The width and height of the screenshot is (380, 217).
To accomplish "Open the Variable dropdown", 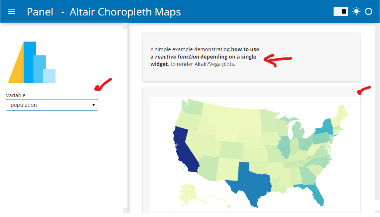I will (x=52, y=105).
